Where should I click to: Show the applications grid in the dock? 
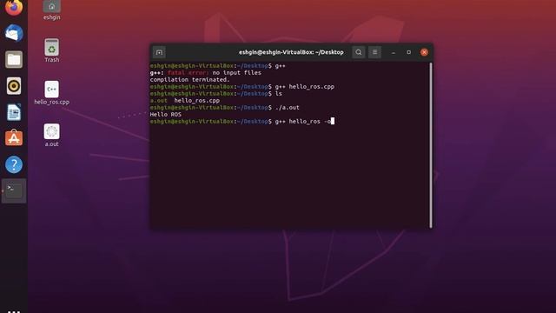coord(14,311)
